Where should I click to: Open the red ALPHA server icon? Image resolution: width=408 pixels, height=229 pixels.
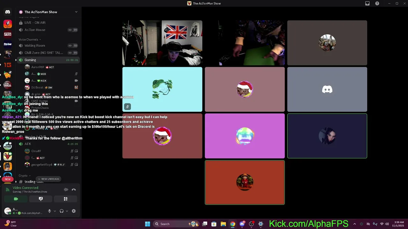pyautogui.click(x=8, y=24)
